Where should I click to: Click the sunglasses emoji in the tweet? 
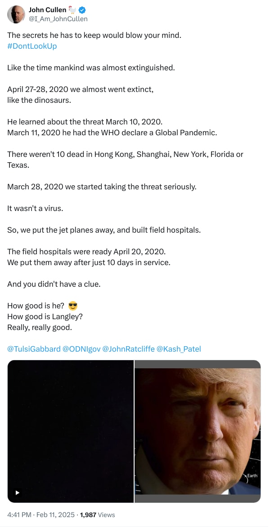coord(73,306)
